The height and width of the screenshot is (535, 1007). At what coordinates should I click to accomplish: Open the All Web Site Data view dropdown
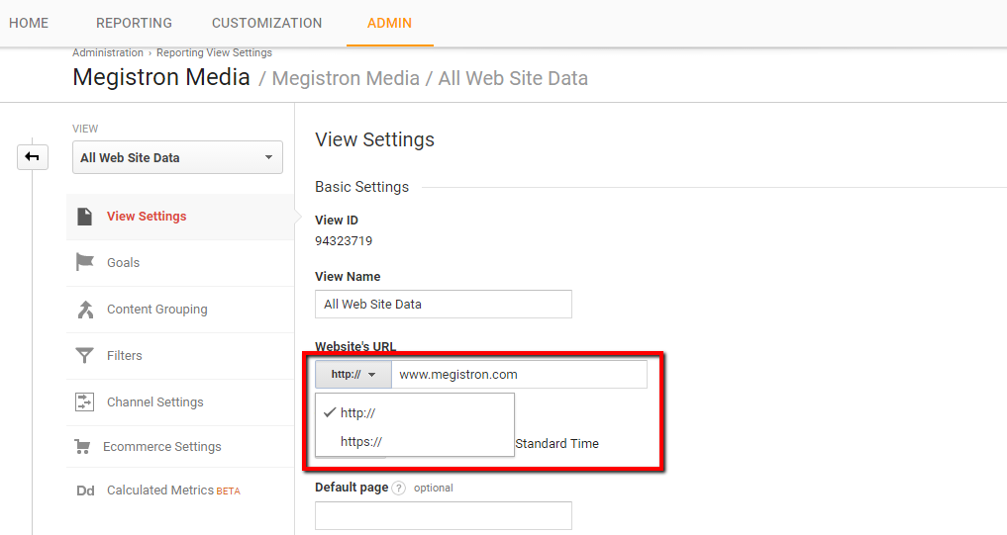[177, 157]
